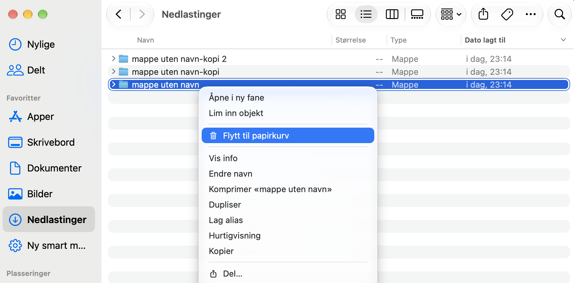574x283 pixels.
Task: Sort by the Størrelse column header
Action: pos(351,40)
